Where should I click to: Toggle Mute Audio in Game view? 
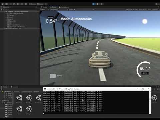[143, 9]
